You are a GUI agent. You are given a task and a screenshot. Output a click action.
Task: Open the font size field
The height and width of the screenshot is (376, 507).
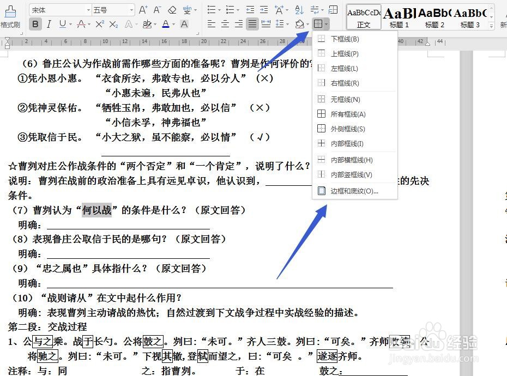click(109, 9)
